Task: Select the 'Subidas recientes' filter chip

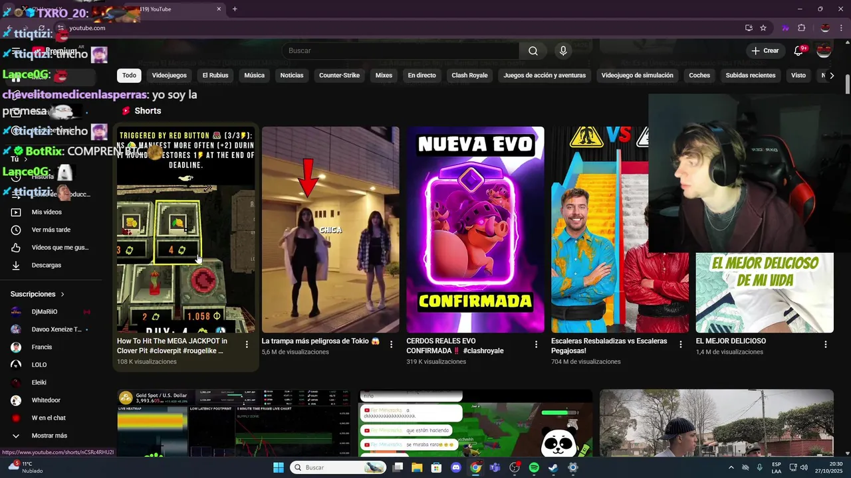Action: [751, 76]
